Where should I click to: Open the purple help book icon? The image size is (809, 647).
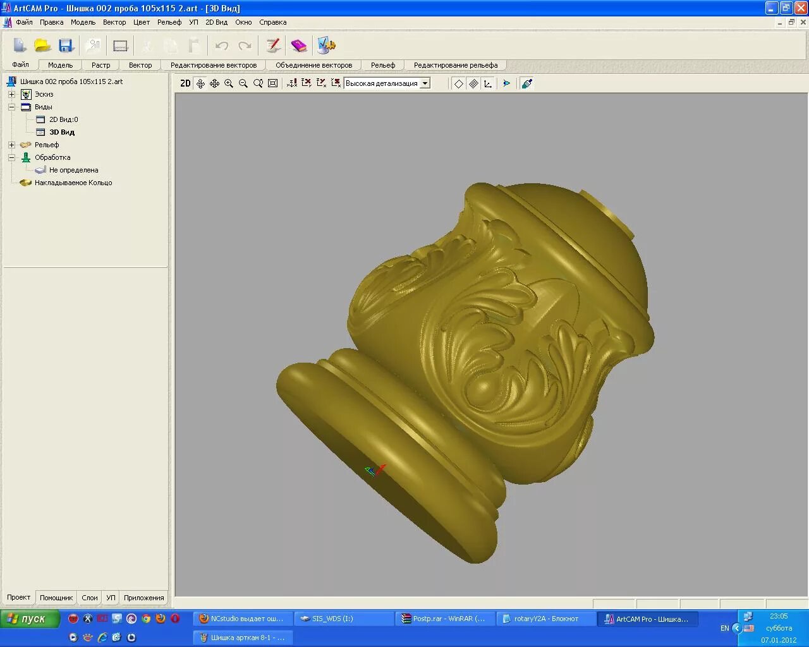click(298, 45)
